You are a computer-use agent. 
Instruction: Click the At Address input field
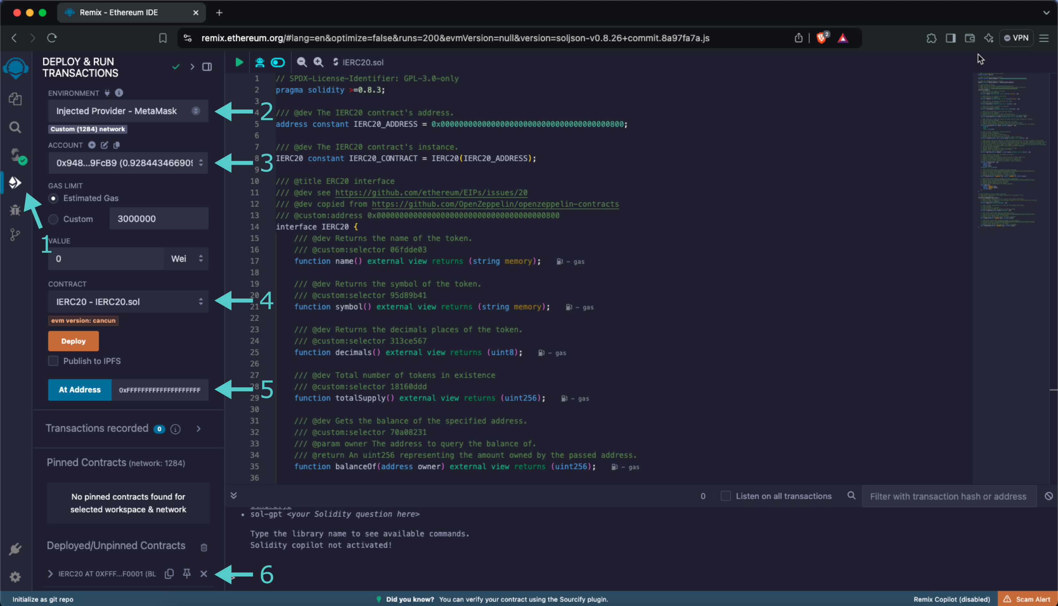coord(160,390)
